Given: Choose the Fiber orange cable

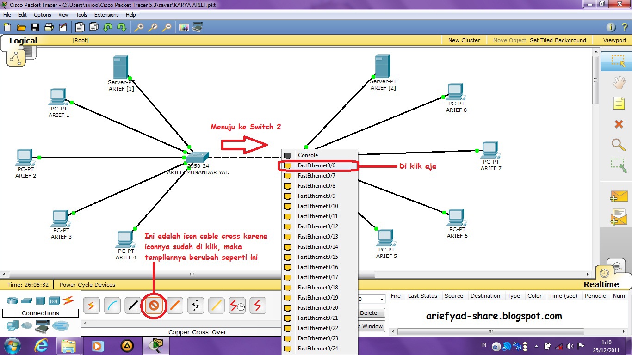Looking at the screenshot, I should tap(174, 305).
